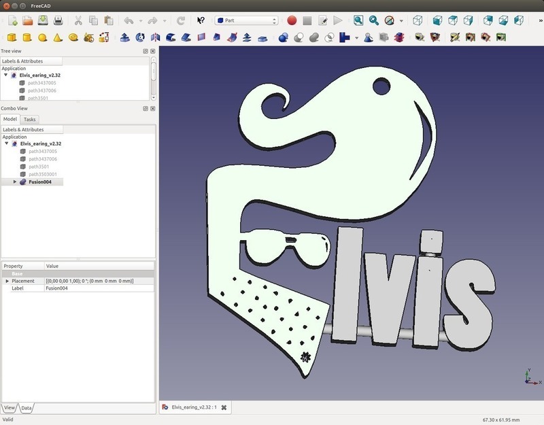Close the Elvis_earing_v2.32 document tab
The width and height of the screenshot is (544, 425).
click(x=224, y=407)
